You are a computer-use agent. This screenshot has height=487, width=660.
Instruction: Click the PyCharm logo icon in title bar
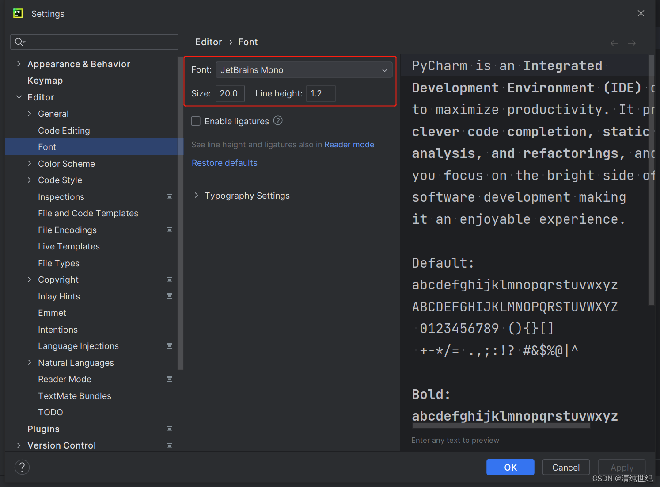[x=18, y=13]
